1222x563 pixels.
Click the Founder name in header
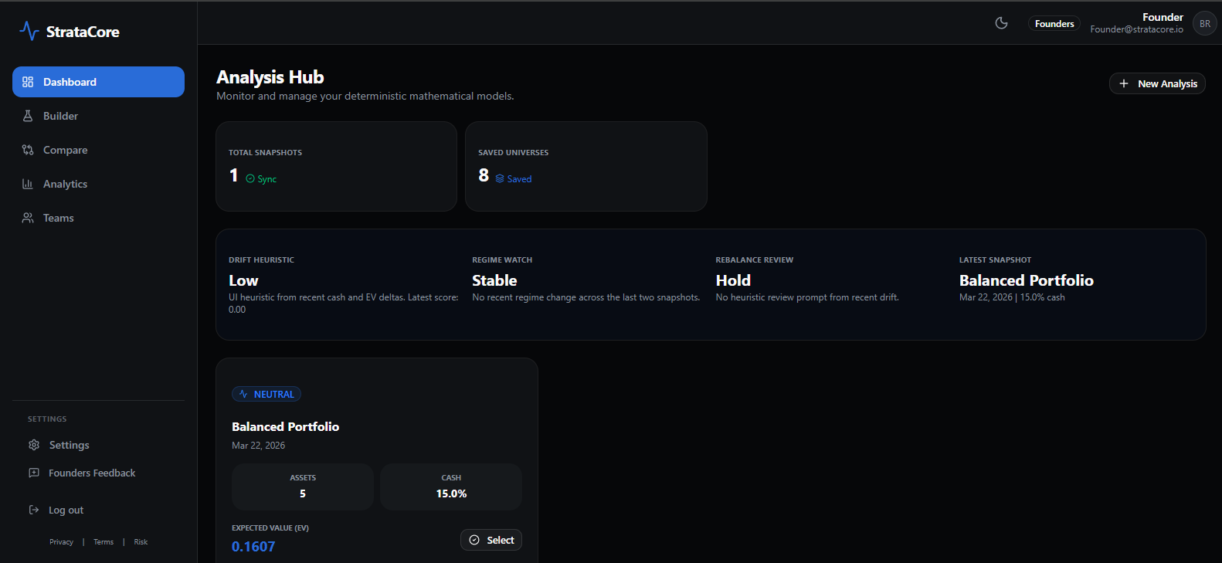point(1163,17)
